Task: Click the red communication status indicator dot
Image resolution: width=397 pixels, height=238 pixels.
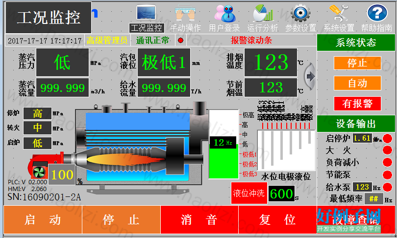Action: 180,40
